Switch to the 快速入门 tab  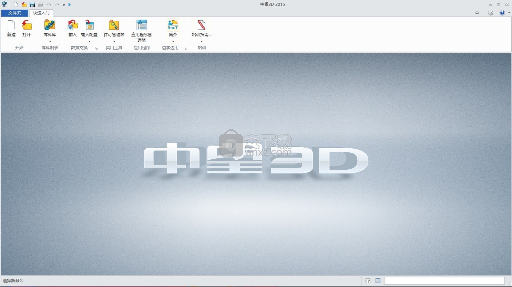point(41,13)
